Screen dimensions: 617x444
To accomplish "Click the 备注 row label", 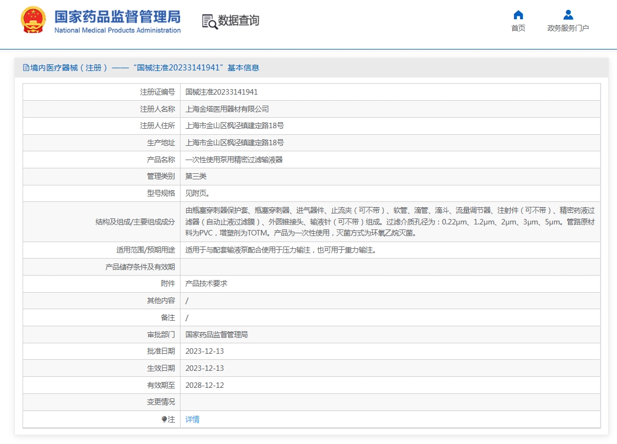I will [x=168, y=317].
